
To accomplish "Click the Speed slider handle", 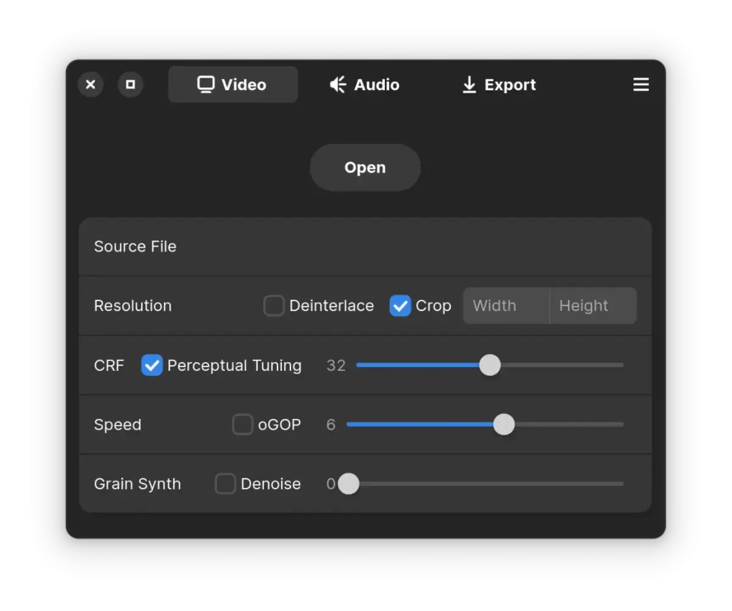I will pos(504,424).
